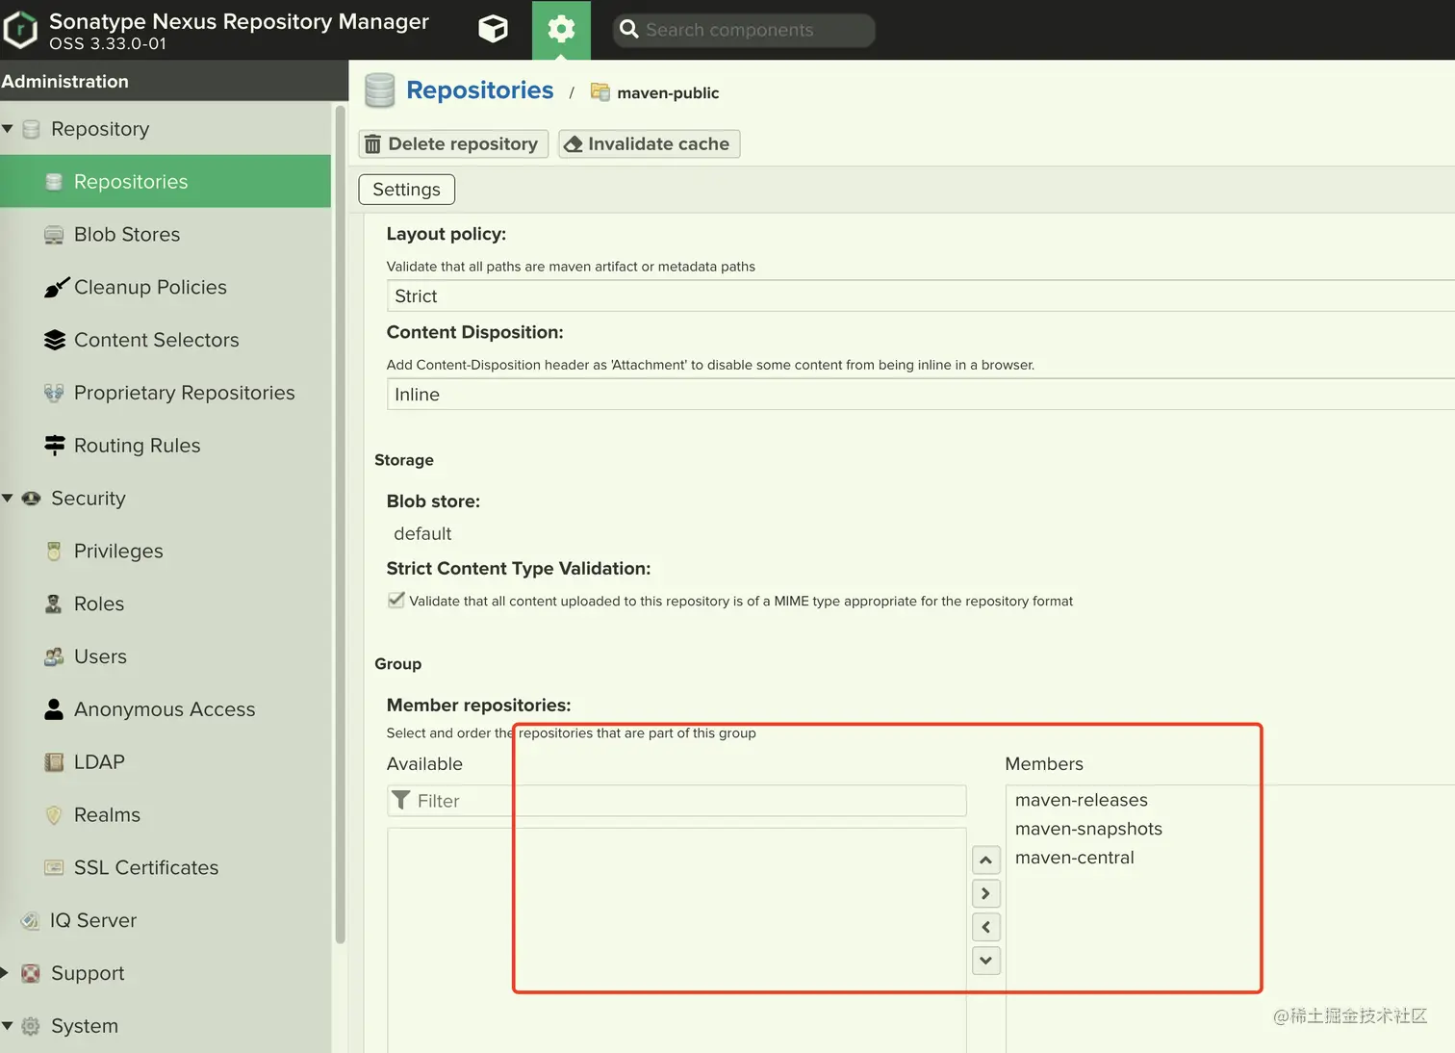This screenshot has width=1455, height=1053.
Task: Toggle Strict Content Type Validation checkbox
Action: (x=396, y=600)
